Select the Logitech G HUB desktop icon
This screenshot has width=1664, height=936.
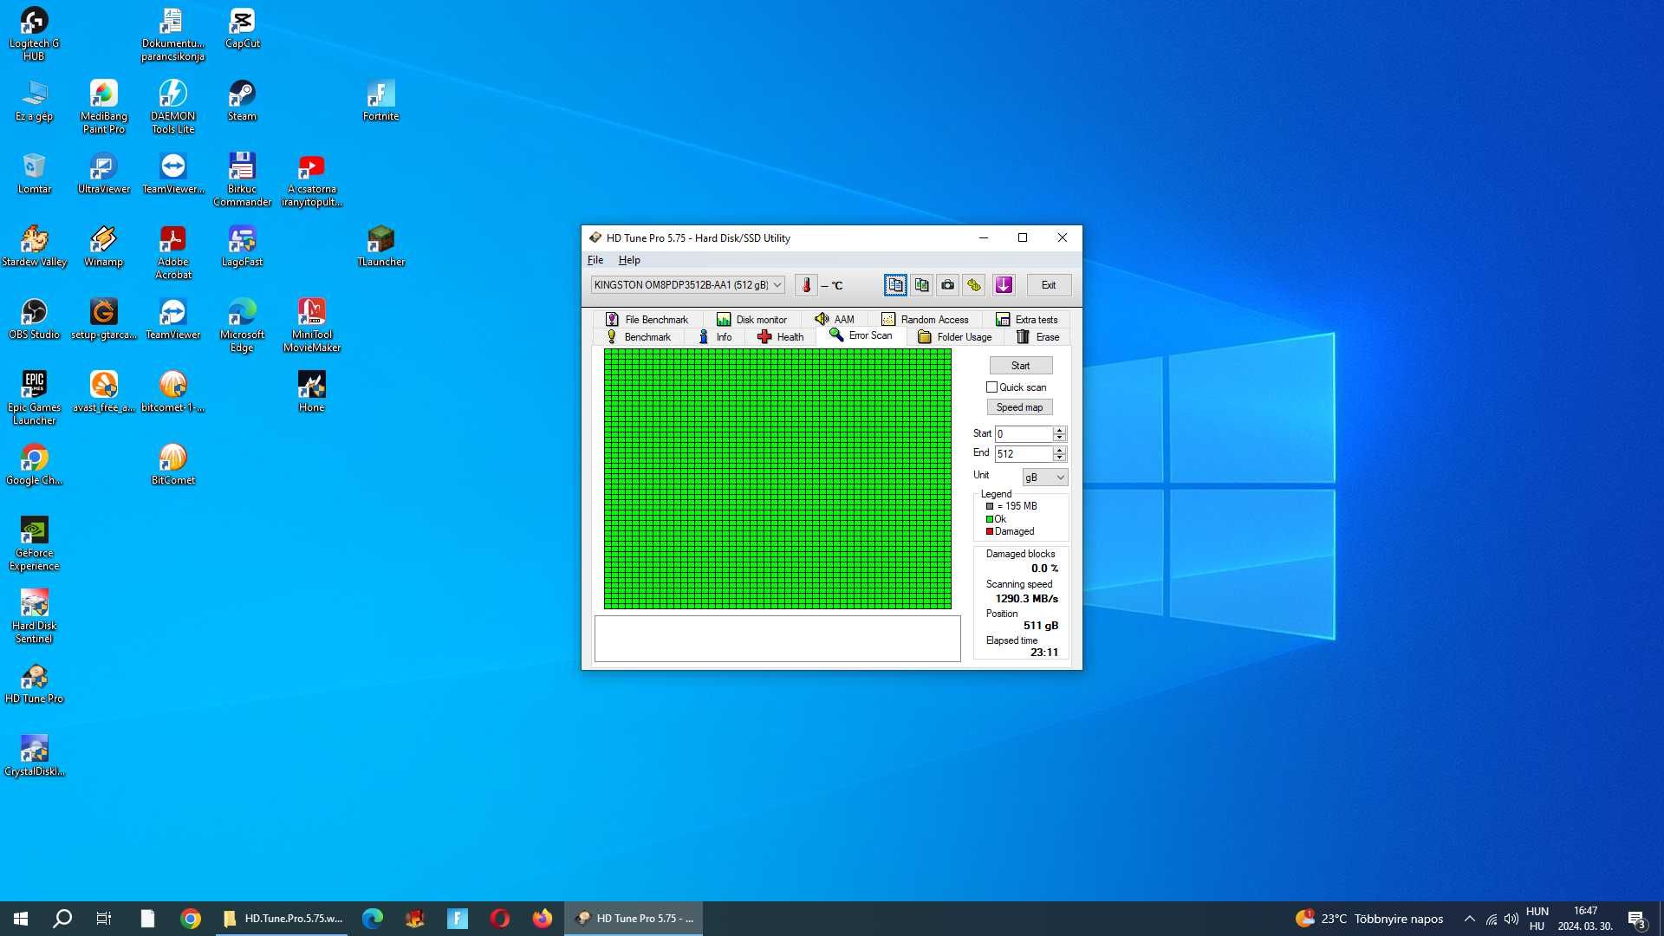coord(34,34)
